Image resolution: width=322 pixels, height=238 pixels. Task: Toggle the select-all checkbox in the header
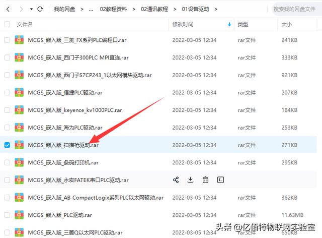point(7,24)
